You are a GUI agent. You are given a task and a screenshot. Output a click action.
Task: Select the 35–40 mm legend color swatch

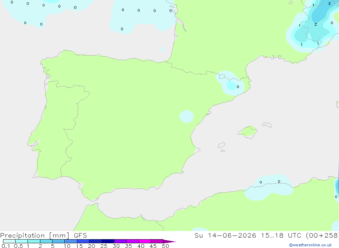pyautogui.click(x=133, y=241)
